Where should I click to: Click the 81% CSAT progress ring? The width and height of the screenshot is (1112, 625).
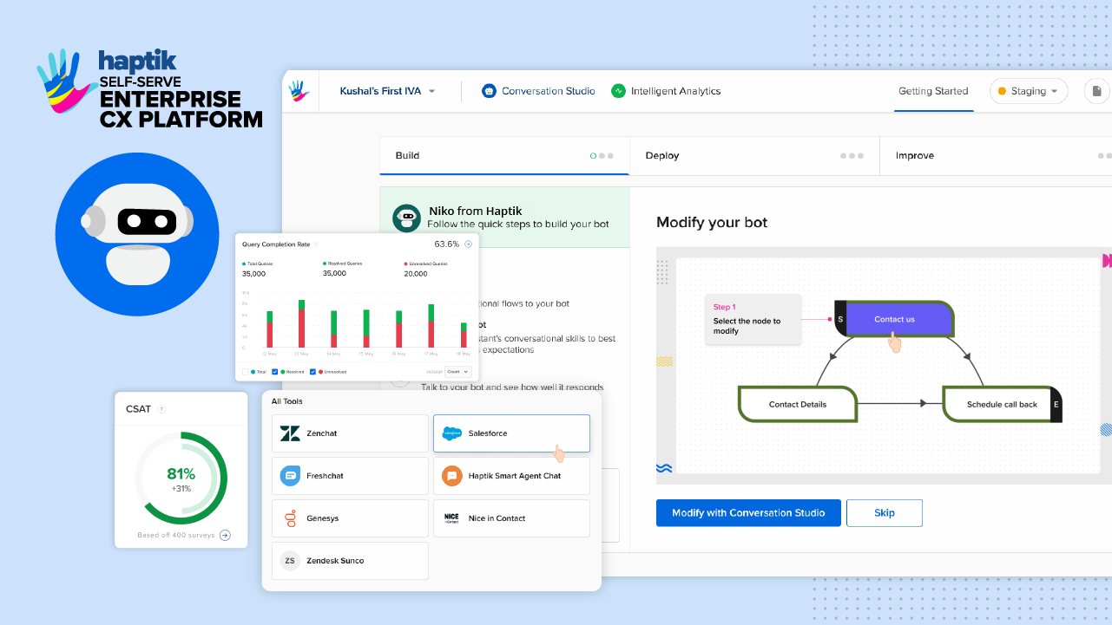181,478
